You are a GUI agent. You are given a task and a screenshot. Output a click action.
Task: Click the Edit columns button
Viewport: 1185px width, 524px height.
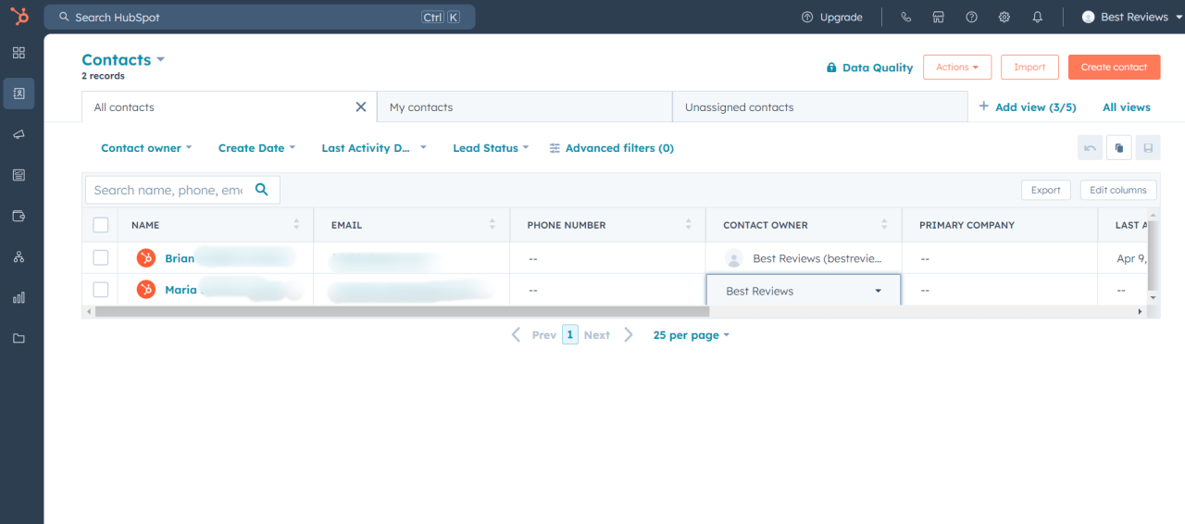click(x=1118, y=190)
